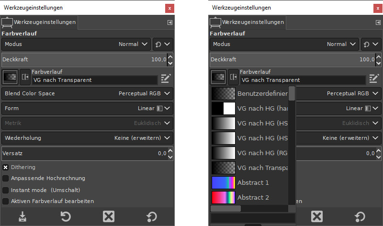Image resolution: width=383 pixels, height=226 pixels.
Task: Increase Deckkraft with up arrow, right window
Action: pyautogui.click(x=378, y=56)
